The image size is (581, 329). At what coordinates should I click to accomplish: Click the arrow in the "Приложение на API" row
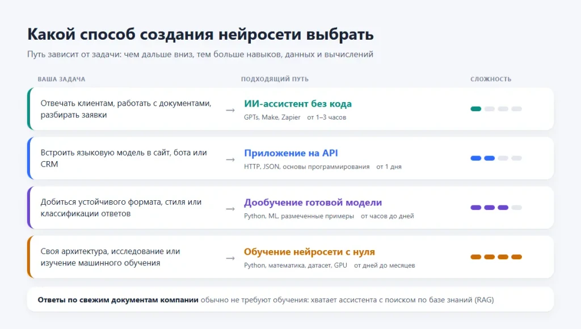coord(230,159)
